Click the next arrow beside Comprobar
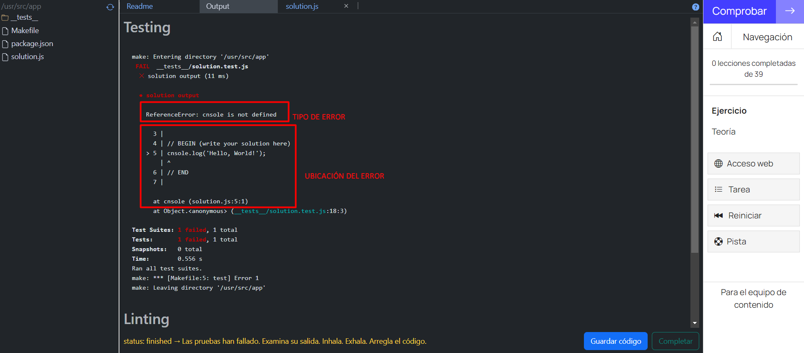This screenshot has width=804, height=353. [790, 11]
